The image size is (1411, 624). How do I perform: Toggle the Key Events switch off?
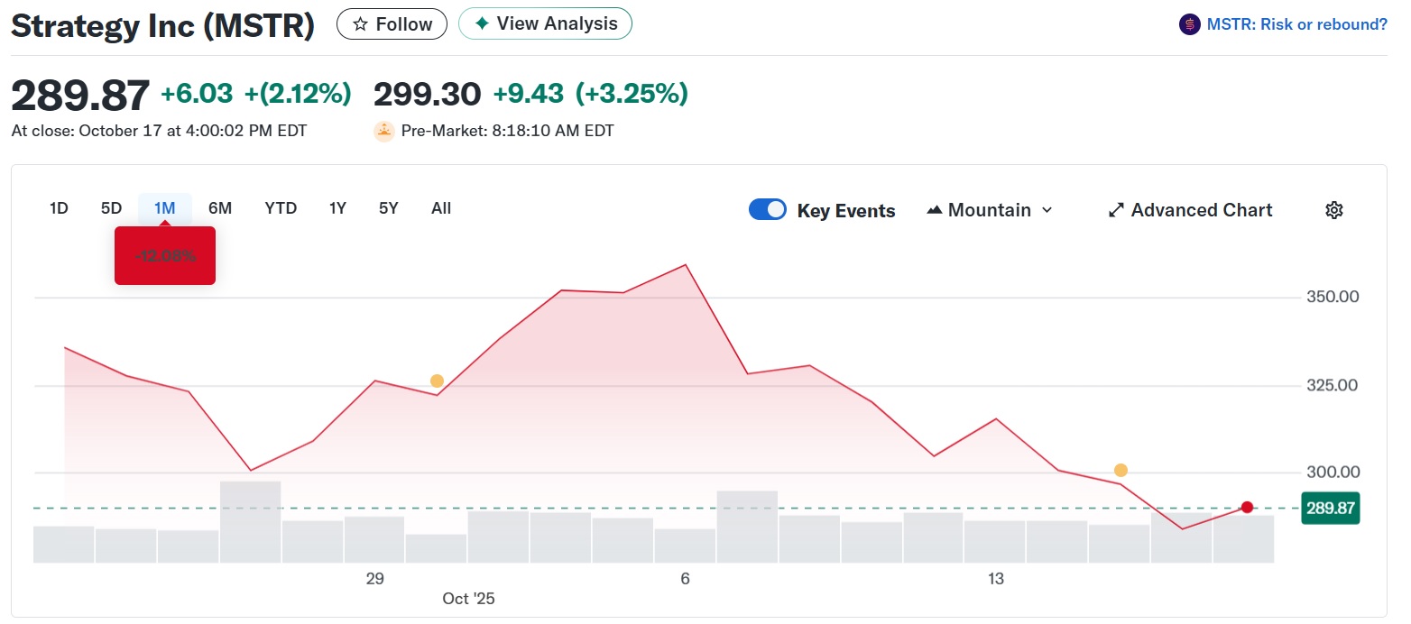[x=768, y=210]
